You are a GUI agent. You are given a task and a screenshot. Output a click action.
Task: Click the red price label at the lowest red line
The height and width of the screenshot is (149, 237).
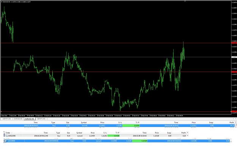point(234,111)
